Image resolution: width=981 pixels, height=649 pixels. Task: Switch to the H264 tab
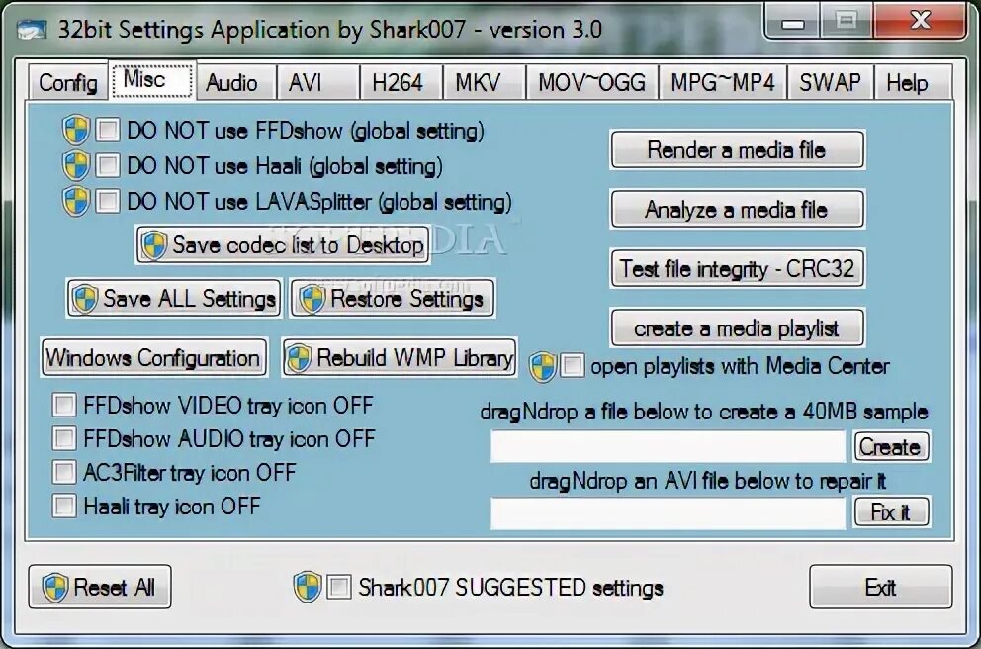coord(398,83)
